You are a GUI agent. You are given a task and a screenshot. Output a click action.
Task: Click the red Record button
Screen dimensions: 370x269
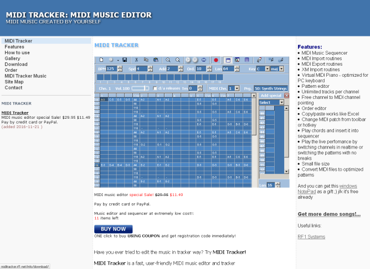pos(215,60)
